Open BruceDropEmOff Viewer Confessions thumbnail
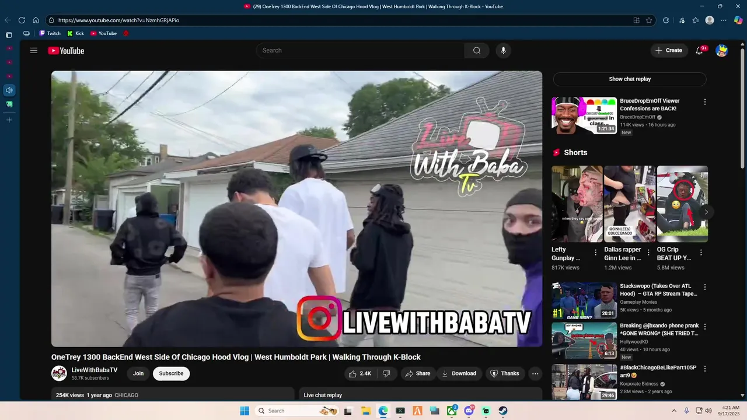 tap(584, 116)
